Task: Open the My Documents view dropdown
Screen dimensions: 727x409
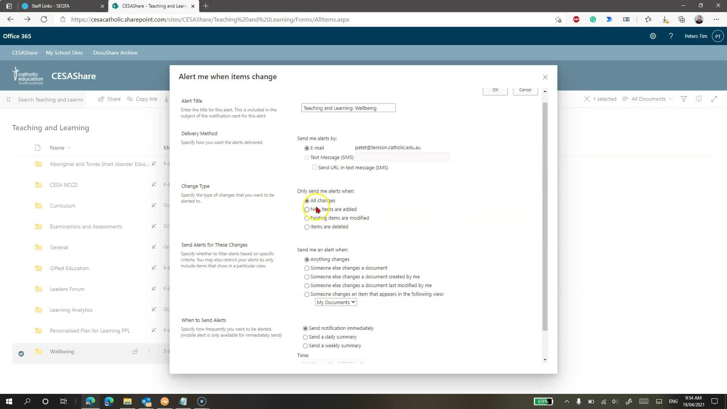Action: pos(335,302)
